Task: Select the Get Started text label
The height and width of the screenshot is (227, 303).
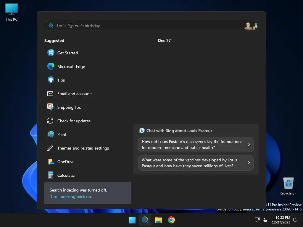Action: pos(67,53)
